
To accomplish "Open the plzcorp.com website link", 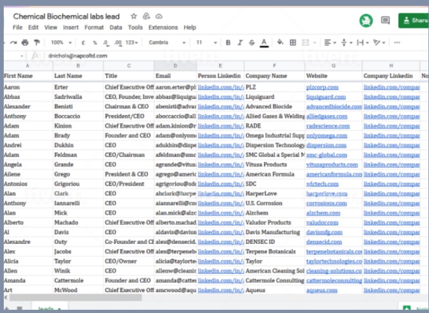I will (322, 88).
